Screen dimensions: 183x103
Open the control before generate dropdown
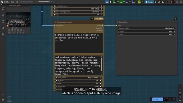coord(78,12)
